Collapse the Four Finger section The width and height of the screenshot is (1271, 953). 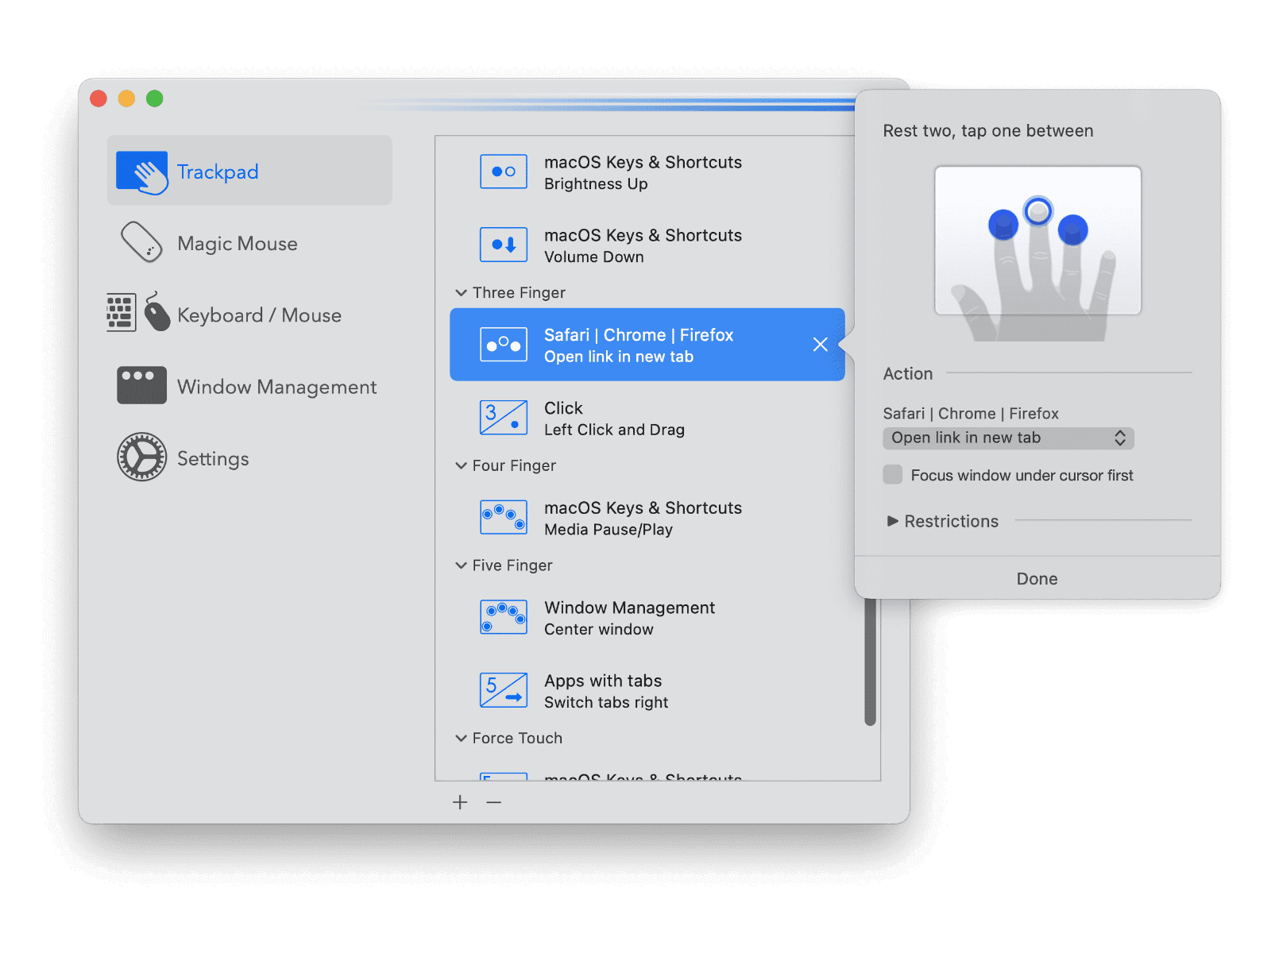pyautogui.click(x=461, y=465)
